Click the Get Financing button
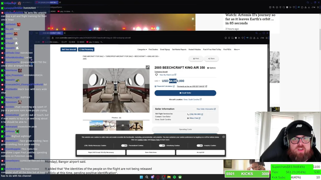Screen dimensions: 321x180 (x=86, y=49)
